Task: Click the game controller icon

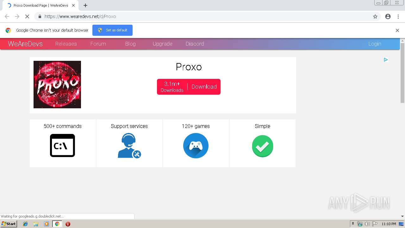Action: click(x=196, y=146)
